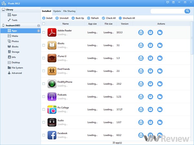194x145 pixels.
Task: Click the Uninstall trash icon for Adobe Reader
Action: tap(141, 33)
